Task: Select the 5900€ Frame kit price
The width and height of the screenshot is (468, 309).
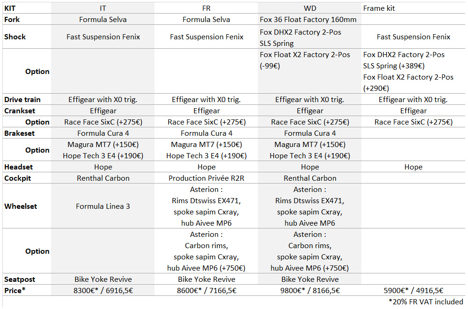Action: 413,290
